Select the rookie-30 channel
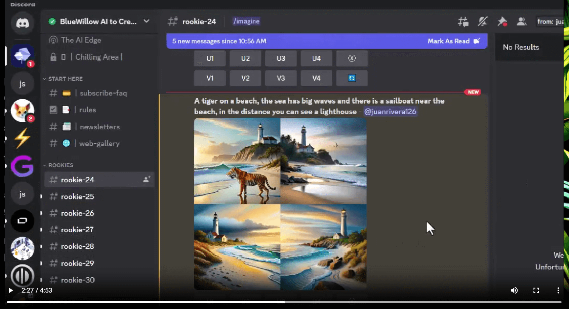The width and height of the screenshot is (569, 309). [99, 280]
